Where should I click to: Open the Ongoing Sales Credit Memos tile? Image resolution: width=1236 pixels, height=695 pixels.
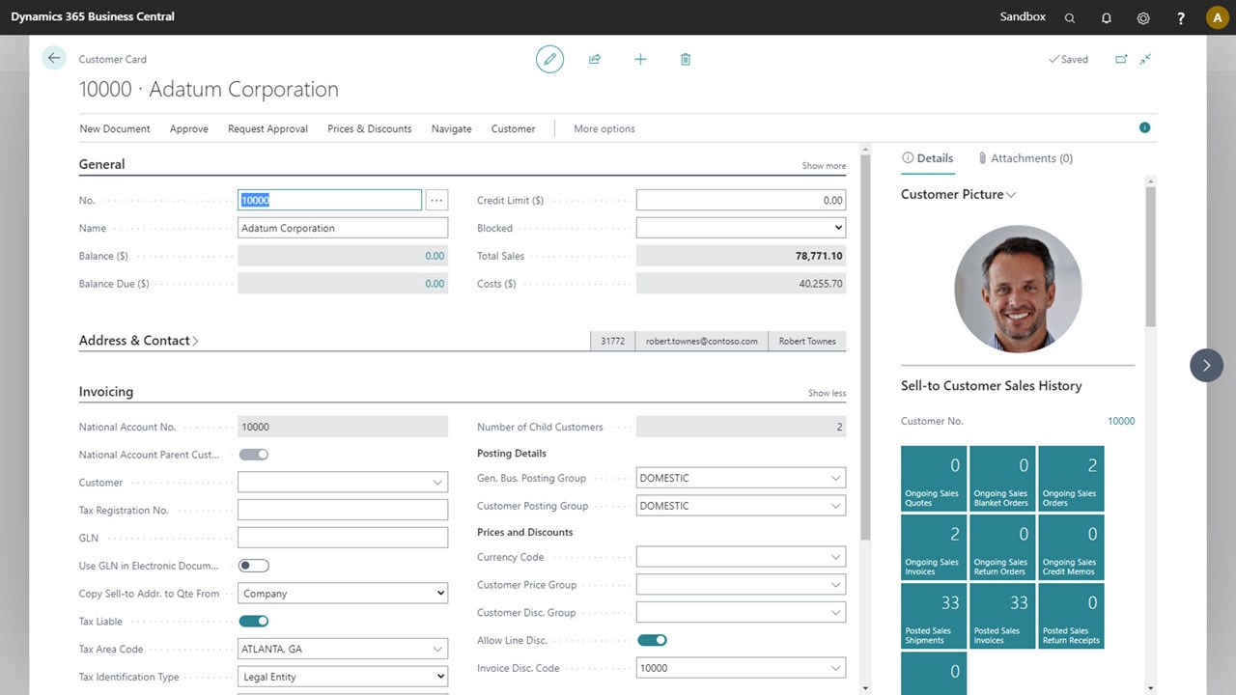[x=1071, y=546]
